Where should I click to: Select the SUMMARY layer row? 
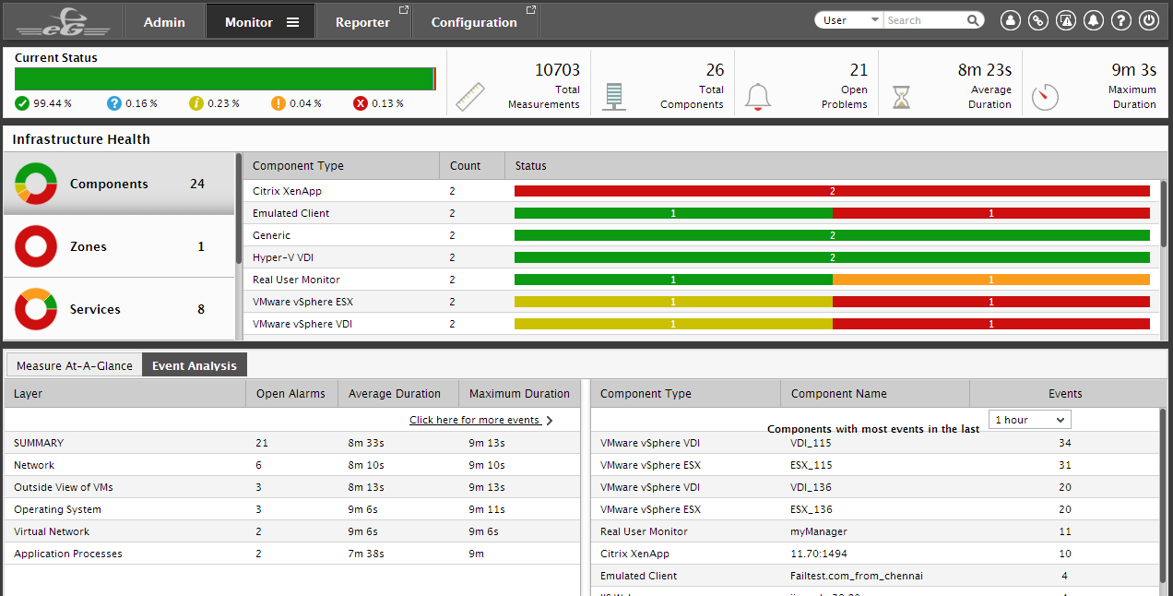(292, 443)
